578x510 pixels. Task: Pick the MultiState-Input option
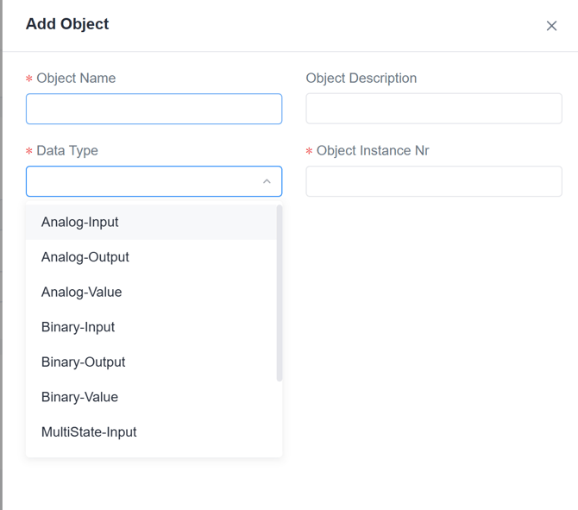pyautogui.click(x=89, y=431)
